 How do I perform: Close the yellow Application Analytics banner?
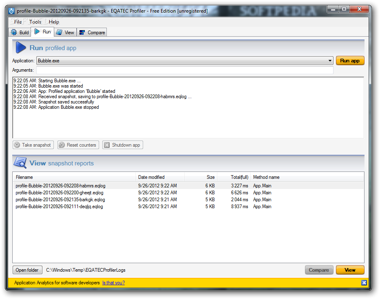coord(364,283)
